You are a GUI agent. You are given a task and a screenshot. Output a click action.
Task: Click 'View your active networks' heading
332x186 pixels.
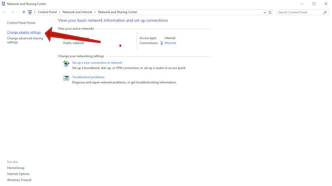(x=76, y=28)
